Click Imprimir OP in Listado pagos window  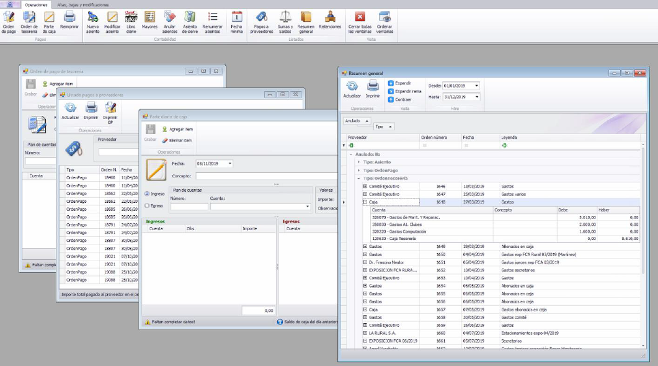click(x=110, y=112)
